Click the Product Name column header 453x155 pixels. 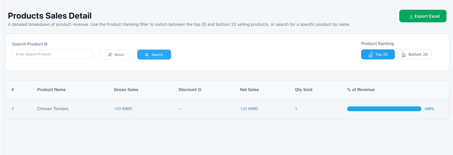51,89
